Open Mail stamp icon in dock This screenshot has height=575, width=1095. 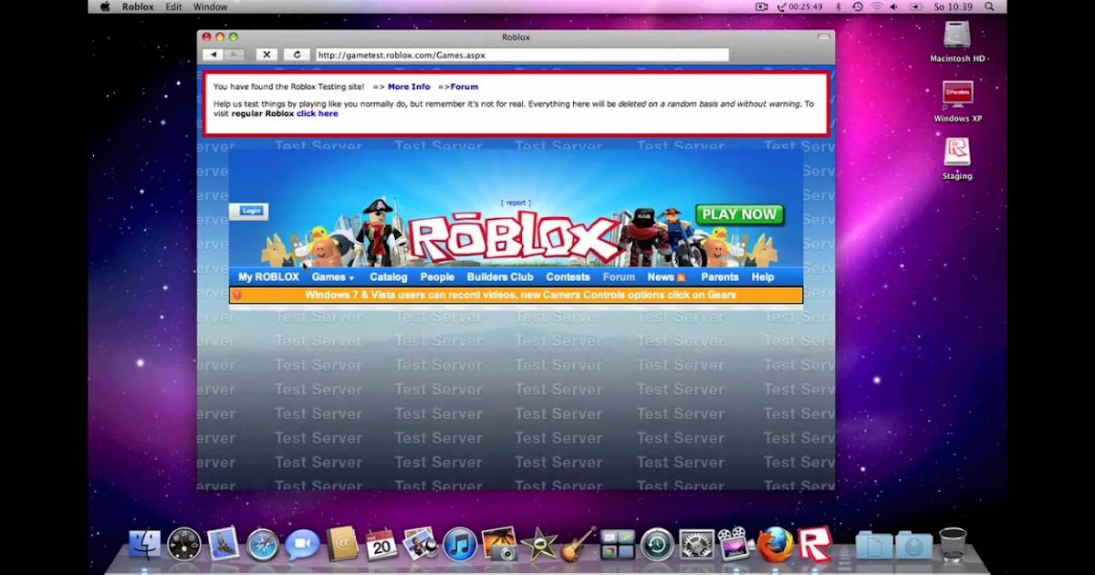point(223,545)
